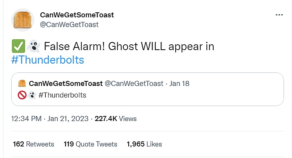Click the @CanWeGetToast handle in quoted tweet
The height and width of the screenshot is (158, 292).
coord(134,84)
